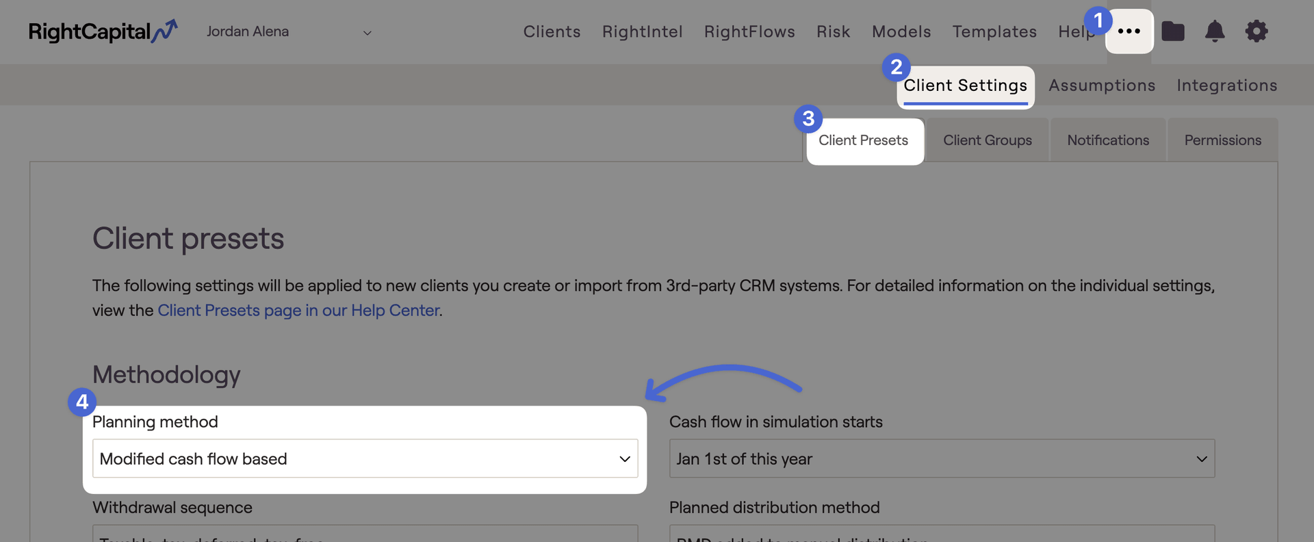This screenshot has height=542, width=1314.
Task: Open the three-dots more options menu
Action: coord(1129,31)
